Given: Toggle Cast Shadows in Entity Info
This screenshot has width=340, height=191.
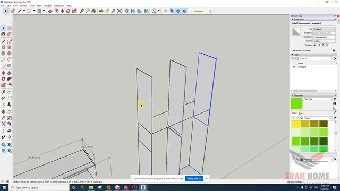Looking at the screenshot, I should (x=327, y=45).
